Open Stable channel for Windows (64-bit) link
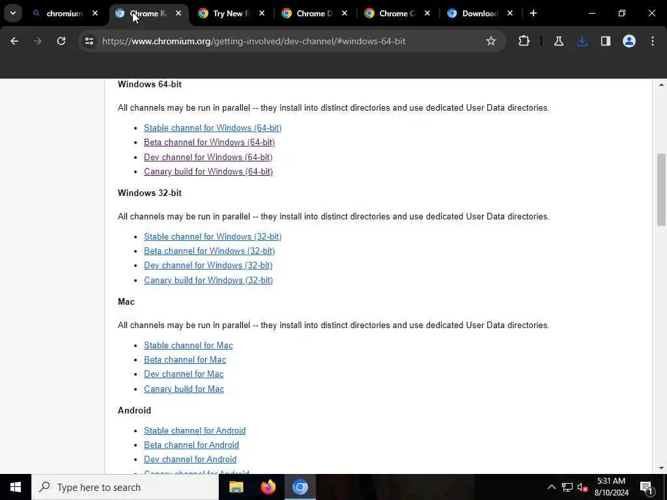This screenshot has width=667, height=500. click(213, 128)
